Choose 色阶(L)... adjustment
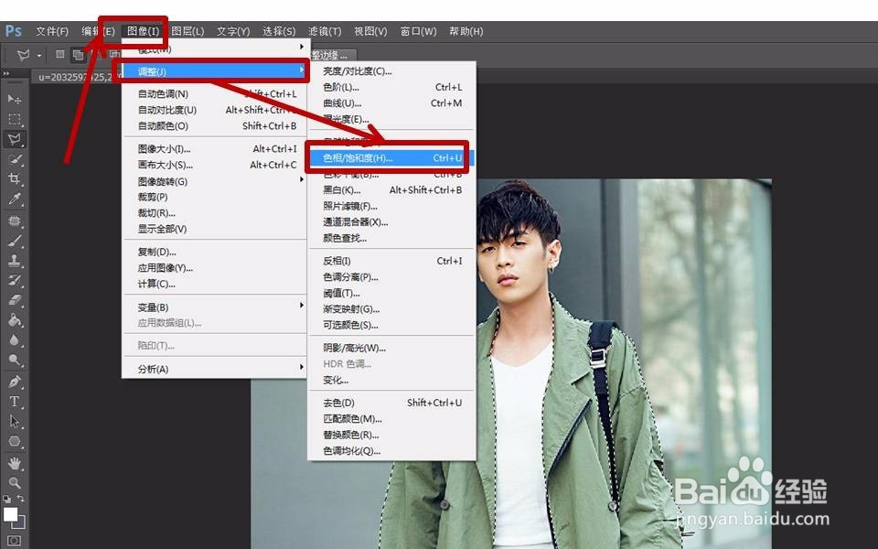878x549 pixels. 391,88
